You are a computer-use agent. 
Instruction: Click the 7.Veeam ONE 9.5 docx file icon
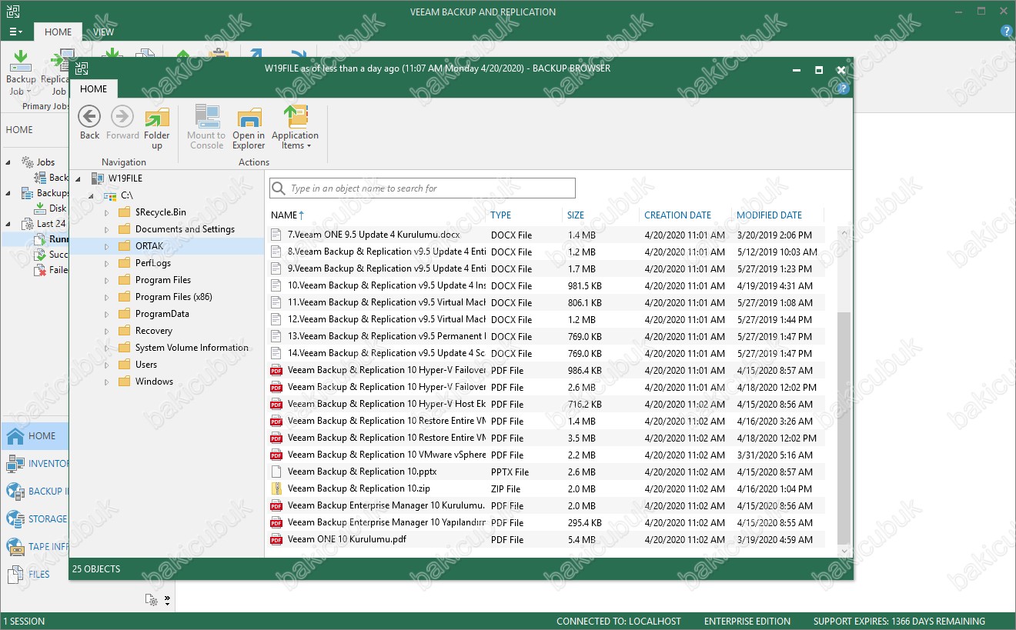click(276, 235)
